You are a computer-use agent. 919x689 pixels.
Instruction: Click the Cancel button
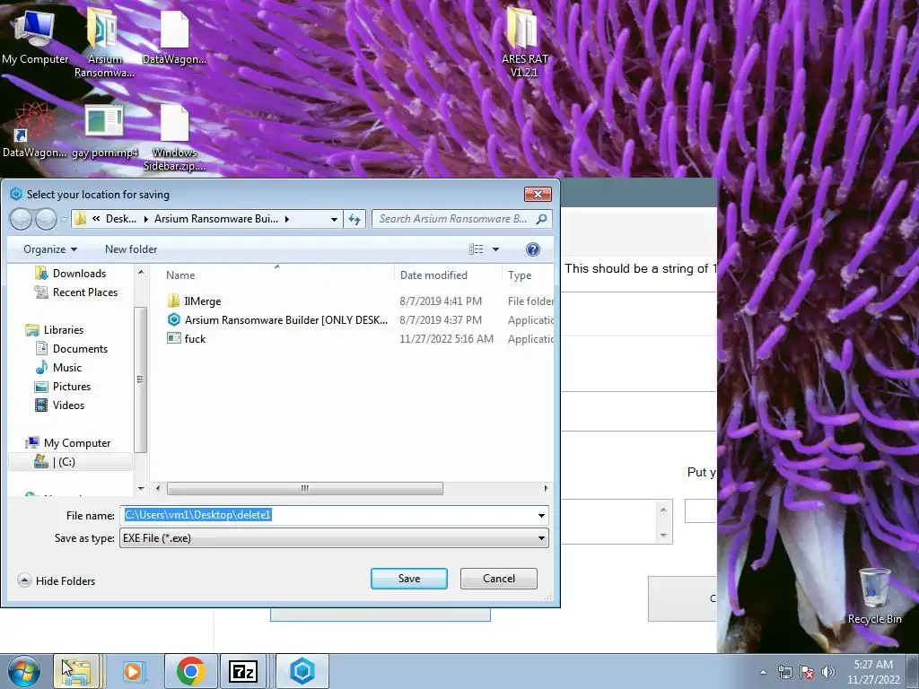tap(499, 579)
